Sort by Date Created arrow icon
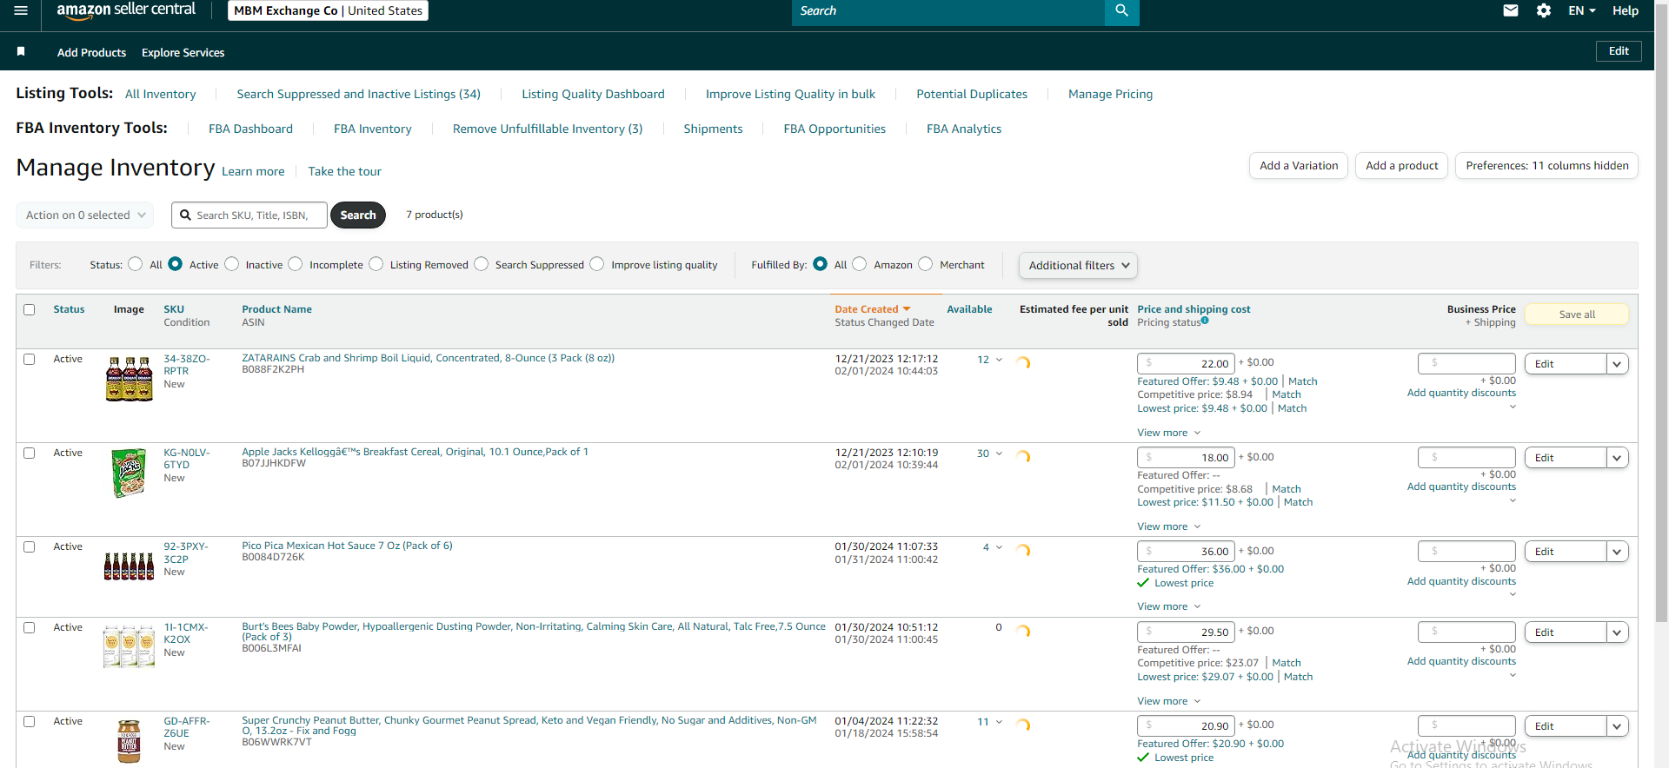This screenshot has width=1669, height=768. point(907,309)
